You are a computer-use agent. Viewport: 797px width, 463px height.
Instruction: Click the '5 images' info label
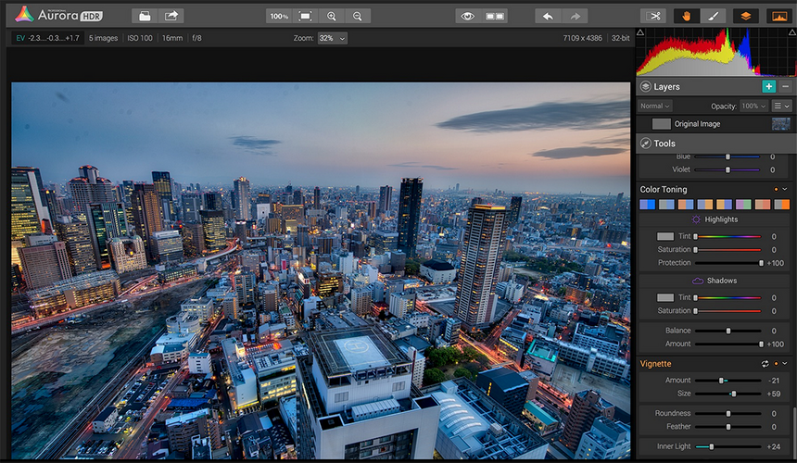[x=103, y=38]
